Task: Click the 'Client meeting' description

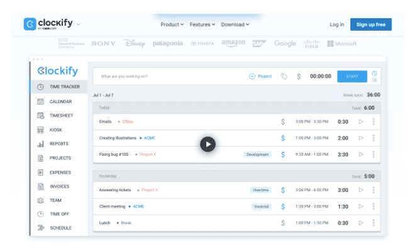Action: click(x=112, y=206)
